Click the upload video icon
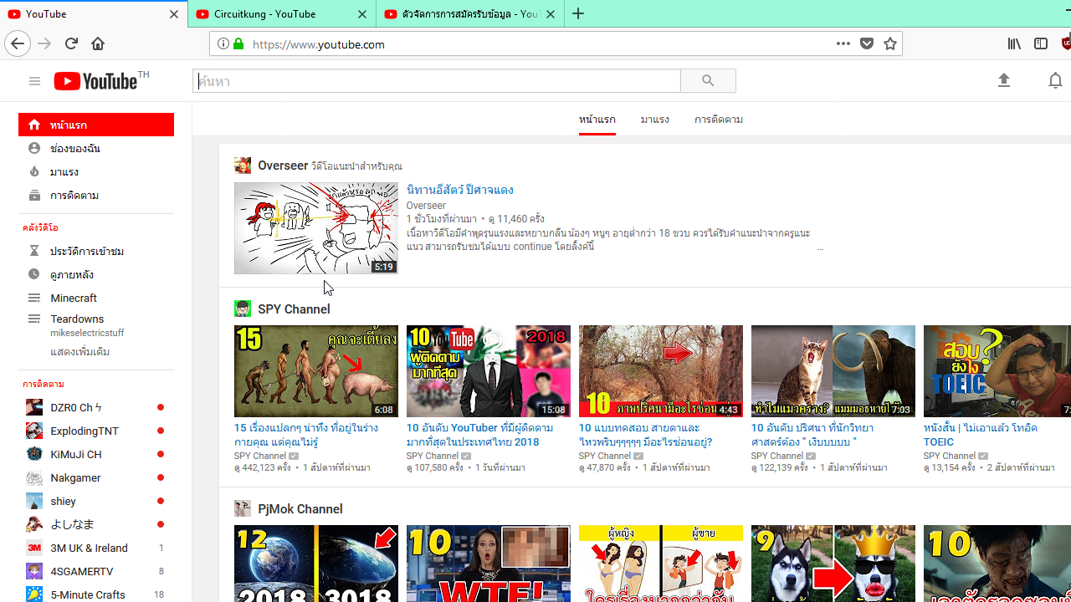 point(1004,80)
